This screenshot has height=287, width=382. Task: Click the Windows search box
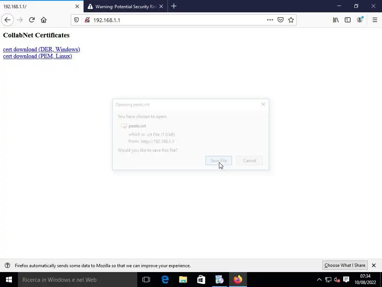point(78,280)
